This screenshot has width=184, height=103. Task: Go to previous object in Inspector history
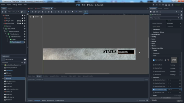[x=177, y=12]
